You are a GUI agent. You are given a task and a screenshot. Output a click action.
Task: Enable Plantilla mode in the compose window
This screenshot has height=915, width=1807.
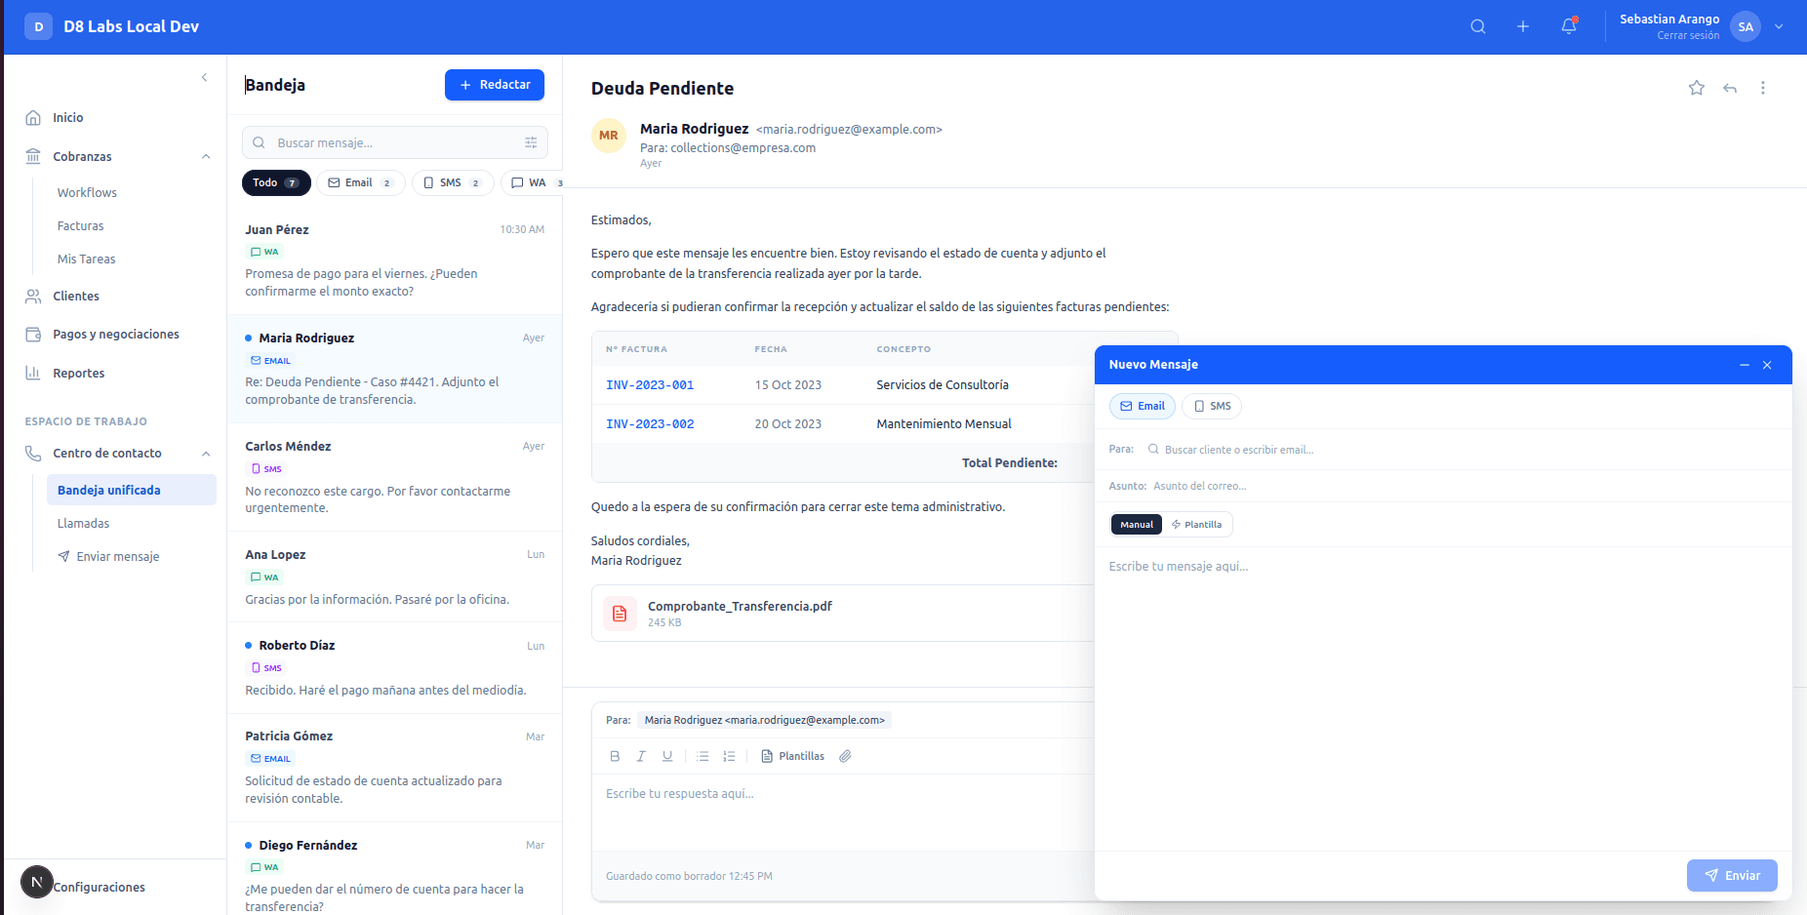pos(1197,524)
